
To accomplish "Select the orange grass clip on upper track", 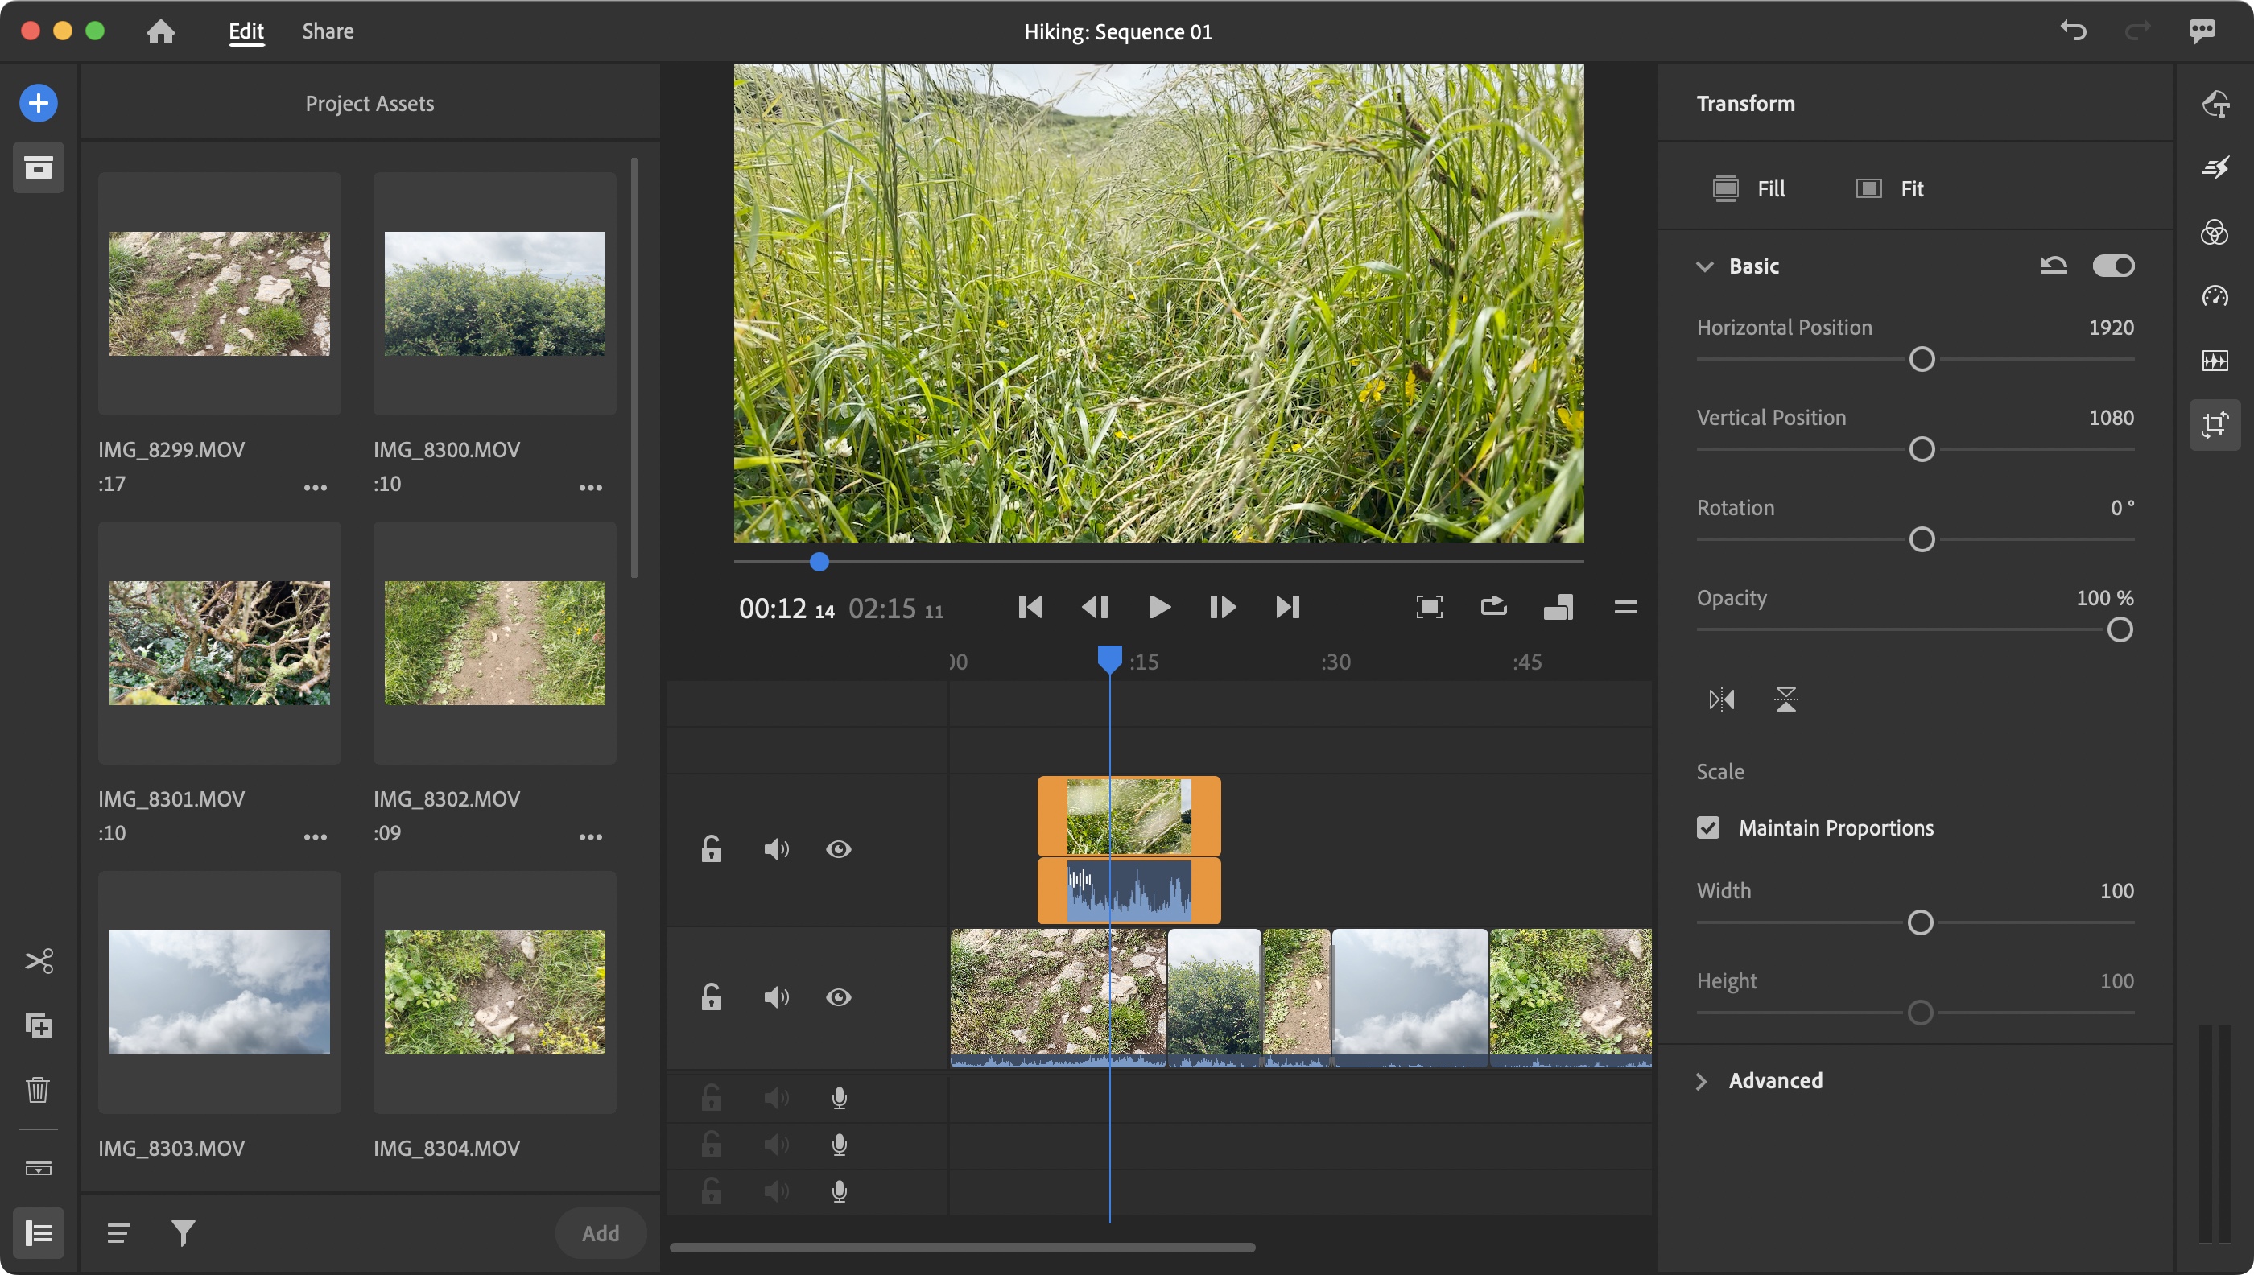I will click(1129, 815).
